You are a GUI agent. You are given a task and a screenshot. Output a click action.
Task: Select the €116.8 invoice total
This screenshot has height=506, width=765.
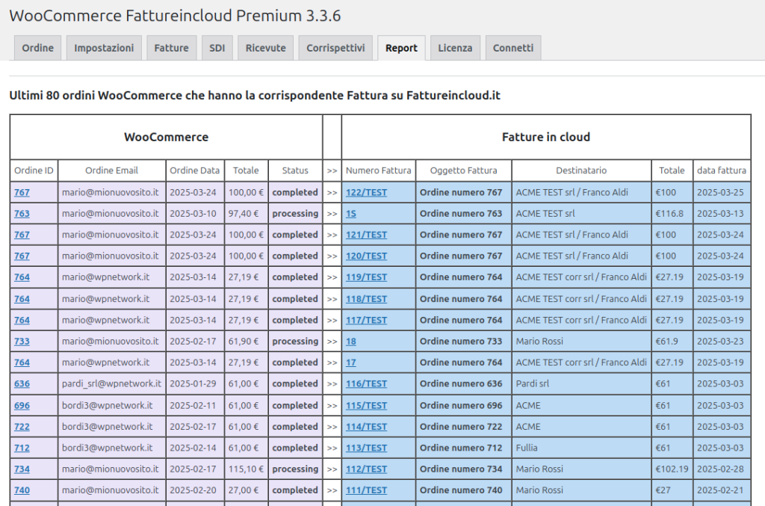(672, 214)
